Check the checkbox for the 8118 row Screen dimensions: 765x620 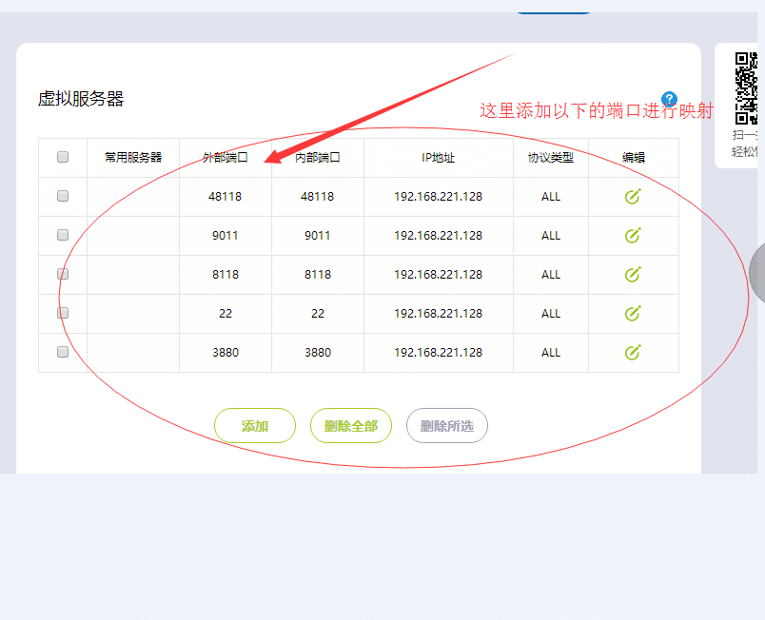click(63, 274)
